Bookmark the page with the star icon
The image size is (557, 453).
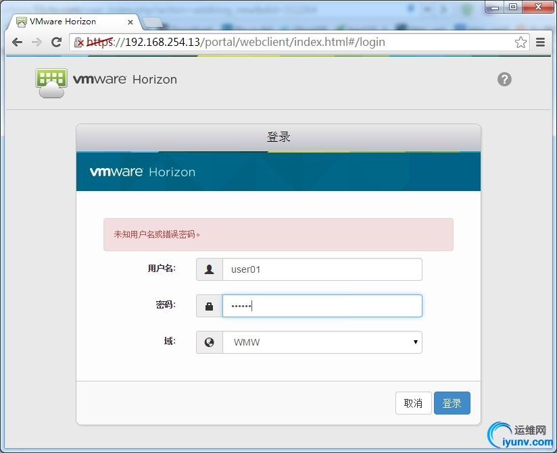pos(520,43)
